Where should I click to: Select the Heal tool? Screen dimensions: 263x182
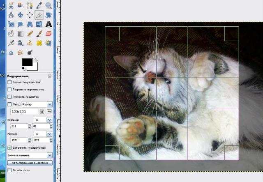coord(39,43)
